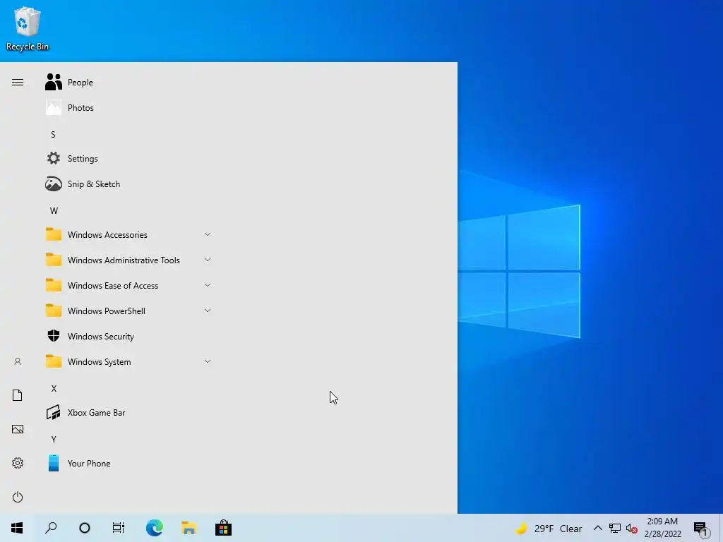Click the Windows PowerShell folder icon
Viewport: 723px width, 542px height.
tap(54, 311)
